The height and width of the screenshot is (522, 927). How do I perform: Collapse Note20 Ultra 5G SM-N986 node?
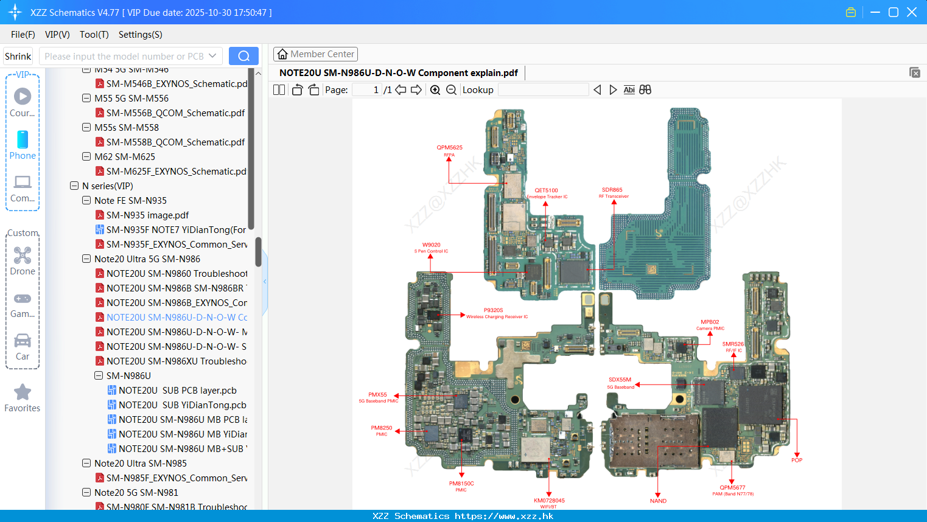pos(86,259)
